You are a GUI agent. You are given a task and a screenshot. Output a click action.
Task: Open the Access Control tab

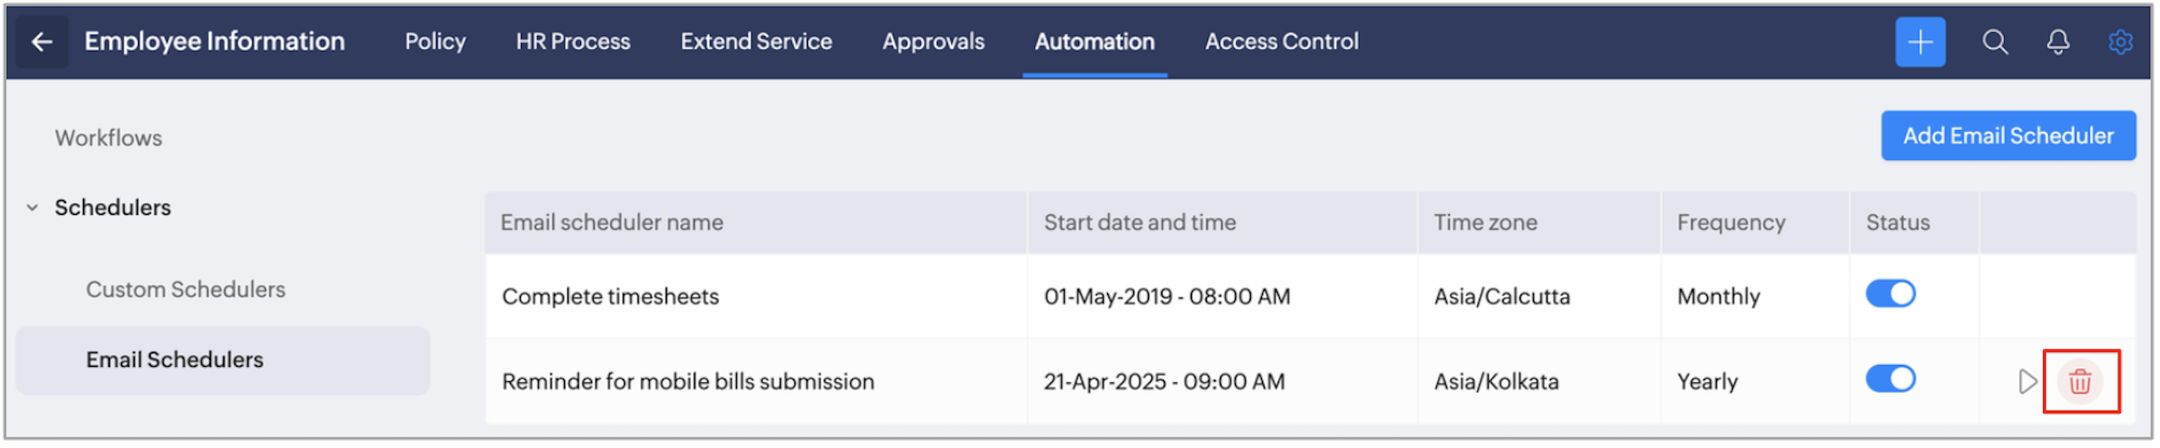tap(1281, 41)
